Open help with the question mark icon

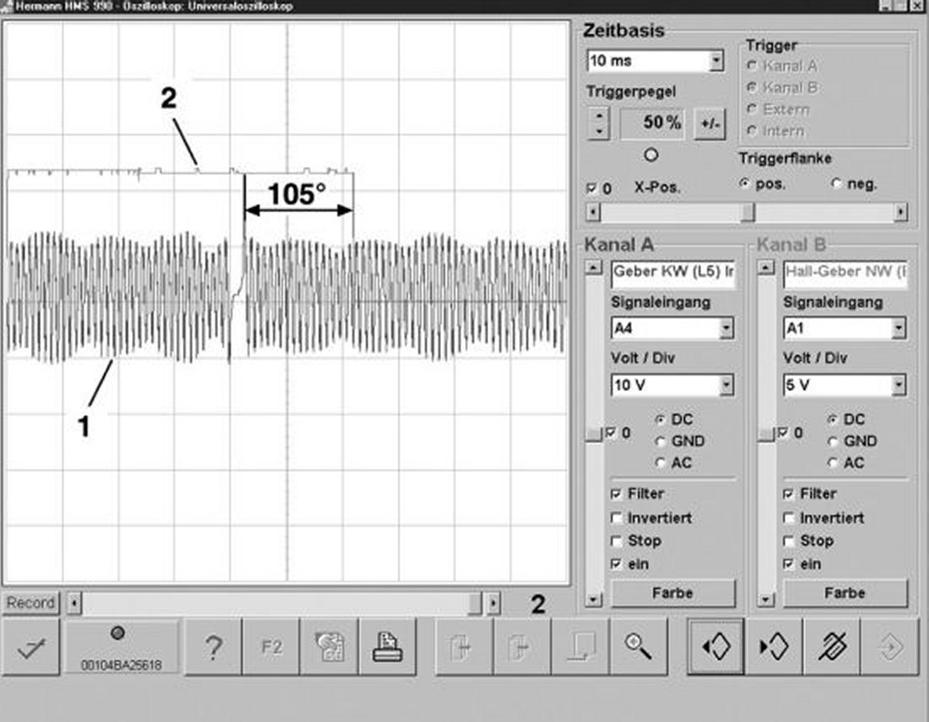click(x=213, y=648)
